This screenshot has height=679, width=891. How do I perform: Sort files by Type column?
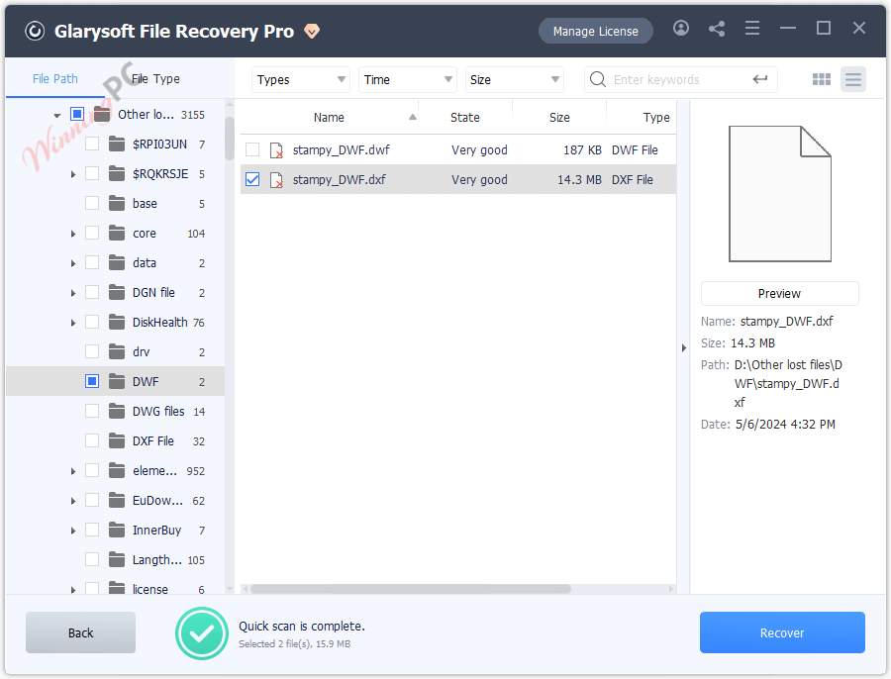pos(655,118)
